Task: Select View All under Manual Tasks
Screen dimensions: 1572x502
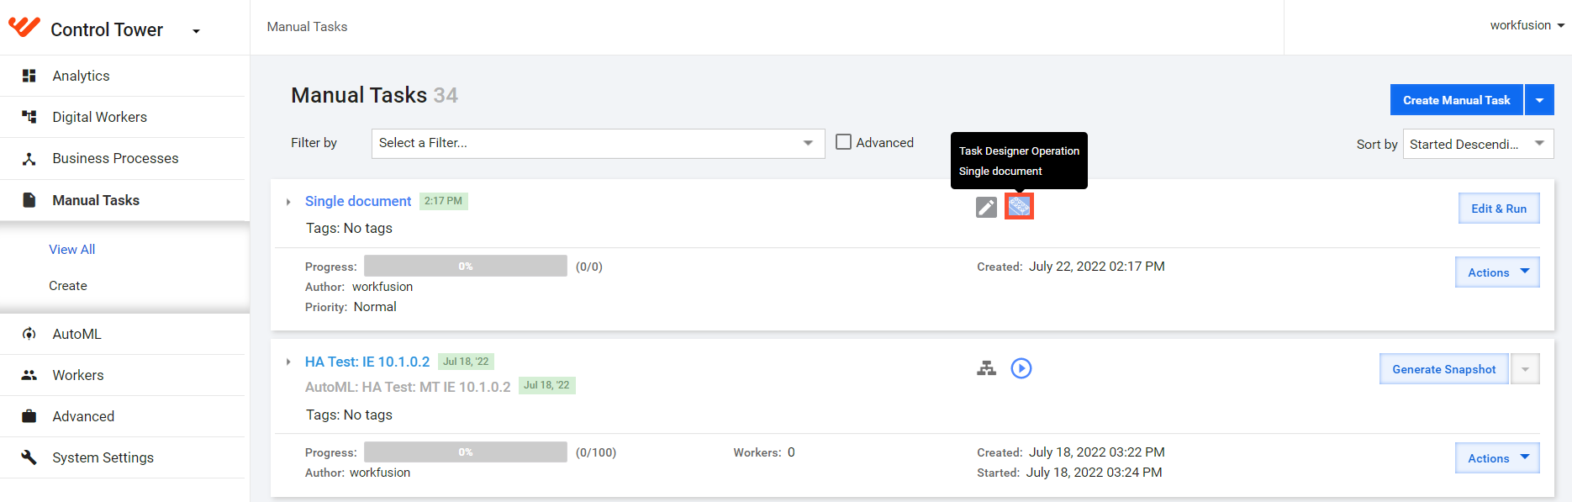Action: (72, 249)
